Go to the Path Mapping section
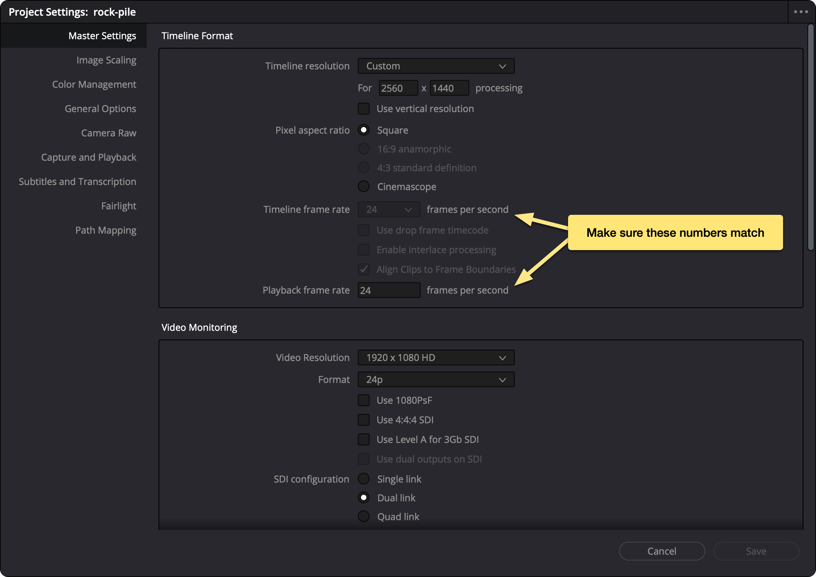 [x=73, y=230]
